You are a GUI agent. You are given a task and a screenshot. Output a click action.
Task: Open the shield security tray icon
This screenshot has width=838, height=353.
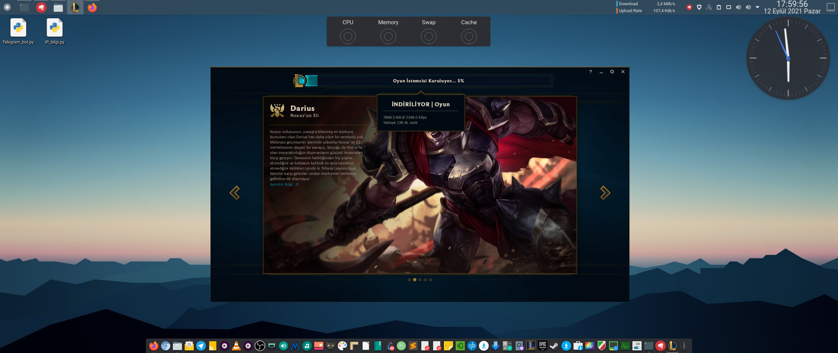pos(699,7)
